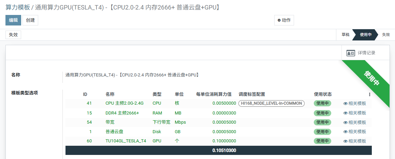Click 使用中 status badge of TESLA_T4 row

pyautogui.click(x=322, y=141)
